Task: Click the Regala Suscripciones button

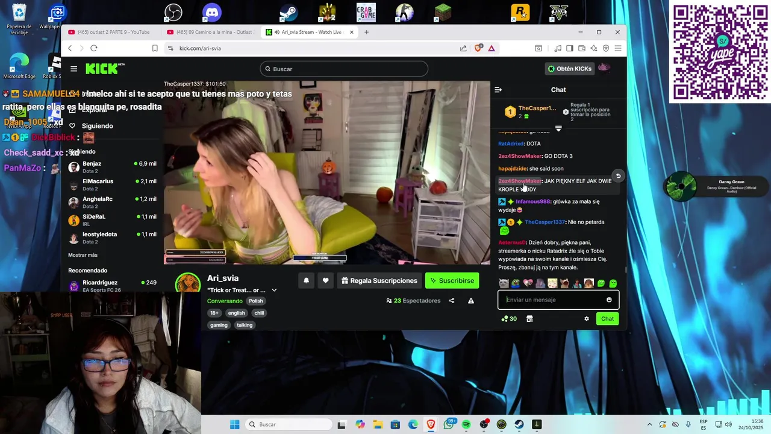Action: (x=379, y=280)
